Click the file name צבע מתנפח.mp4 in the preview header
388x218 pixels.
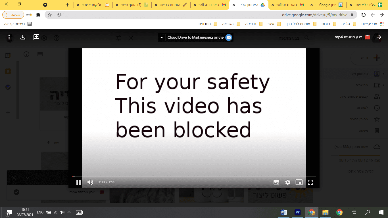point(349,37)
